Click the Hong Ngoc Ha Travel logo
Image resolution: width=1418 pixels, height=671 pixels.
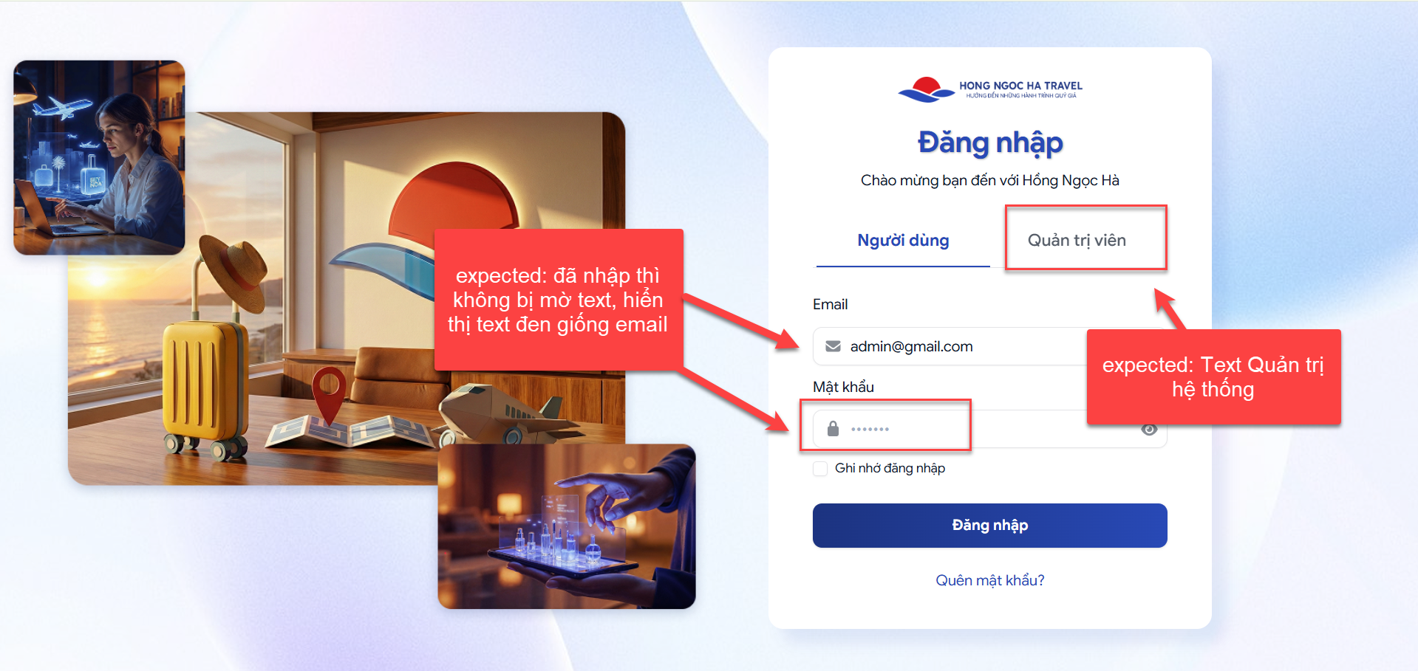(990, 90)
